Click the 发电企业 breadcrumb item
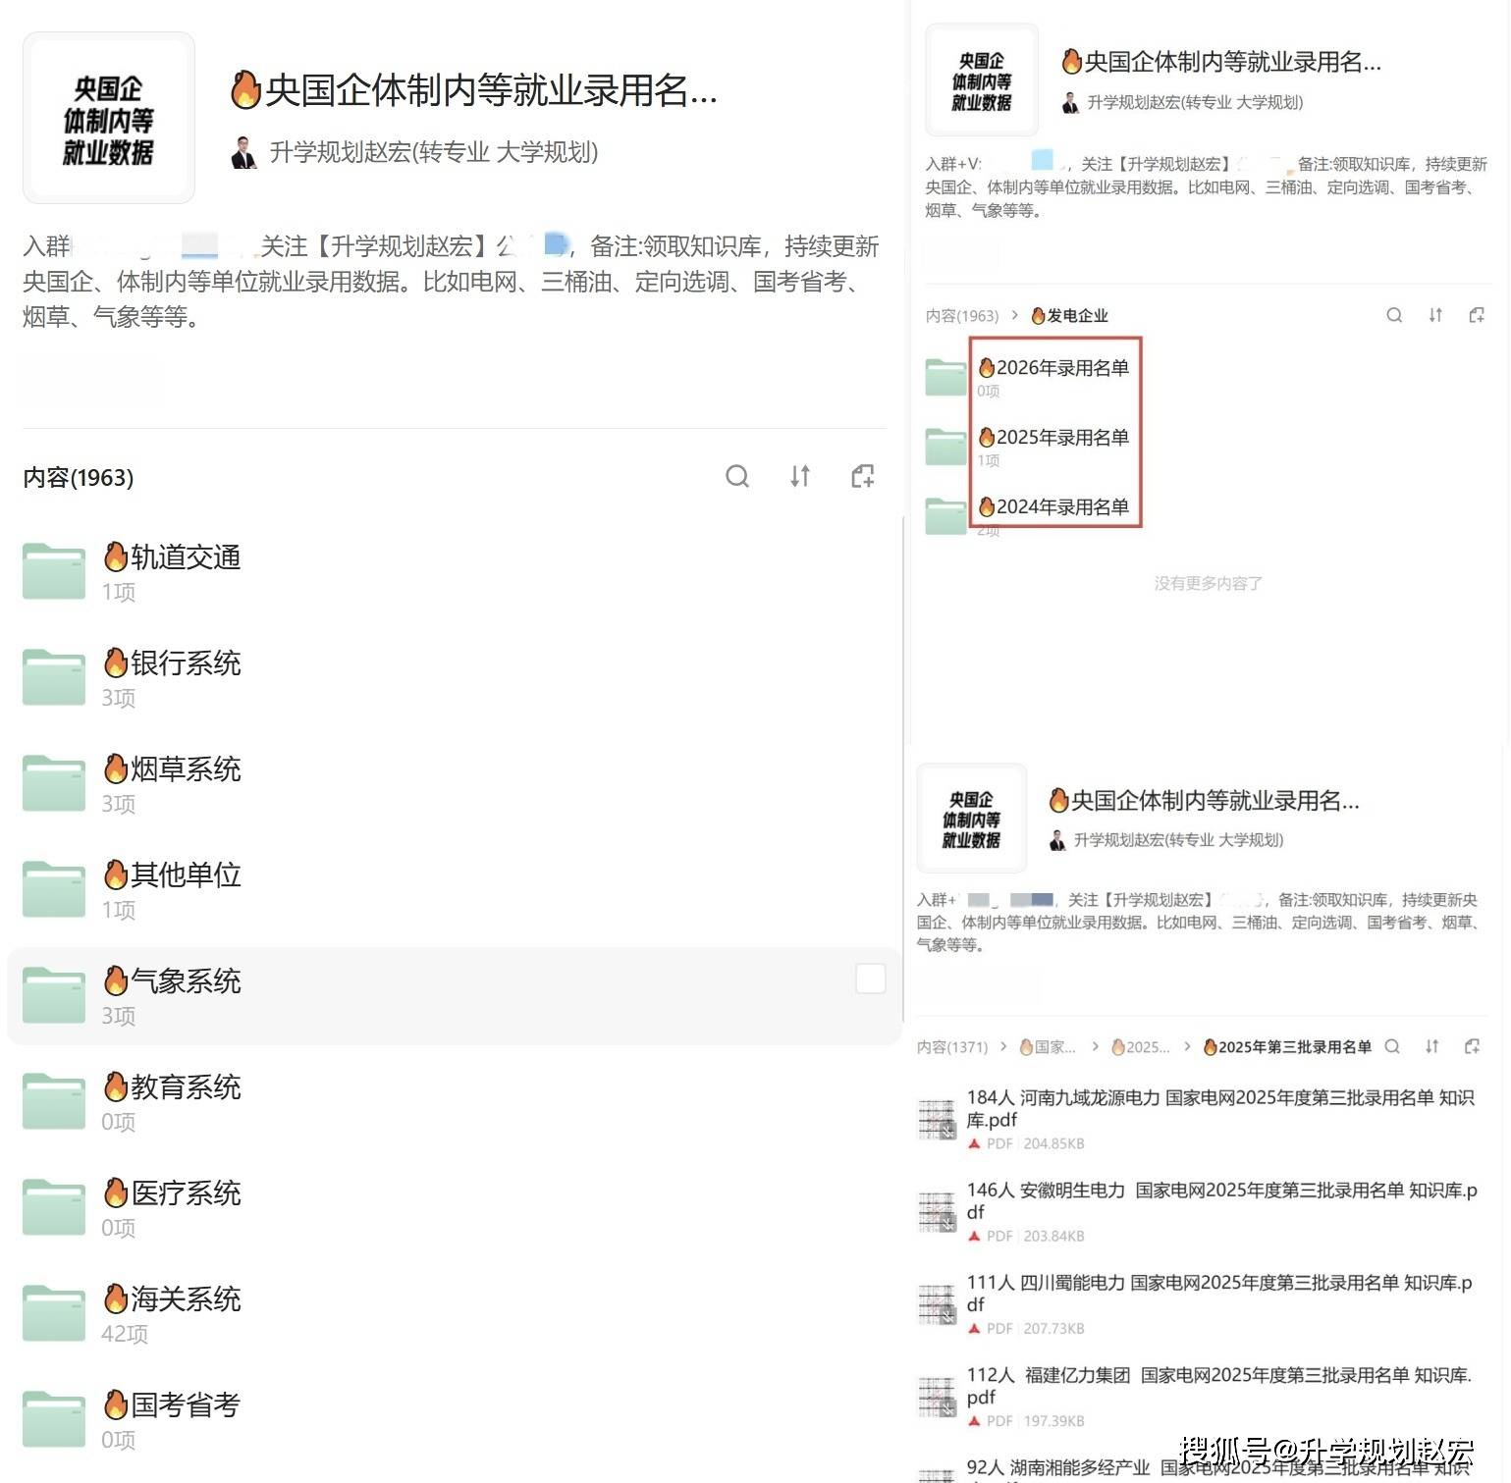The image size is (1511, 1483). tap(1069, 315)
